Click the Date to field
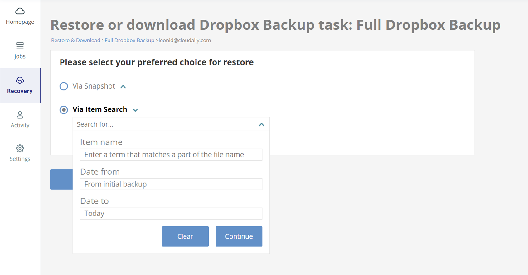Viewport: 528px width, 275px height. (171, 214)
